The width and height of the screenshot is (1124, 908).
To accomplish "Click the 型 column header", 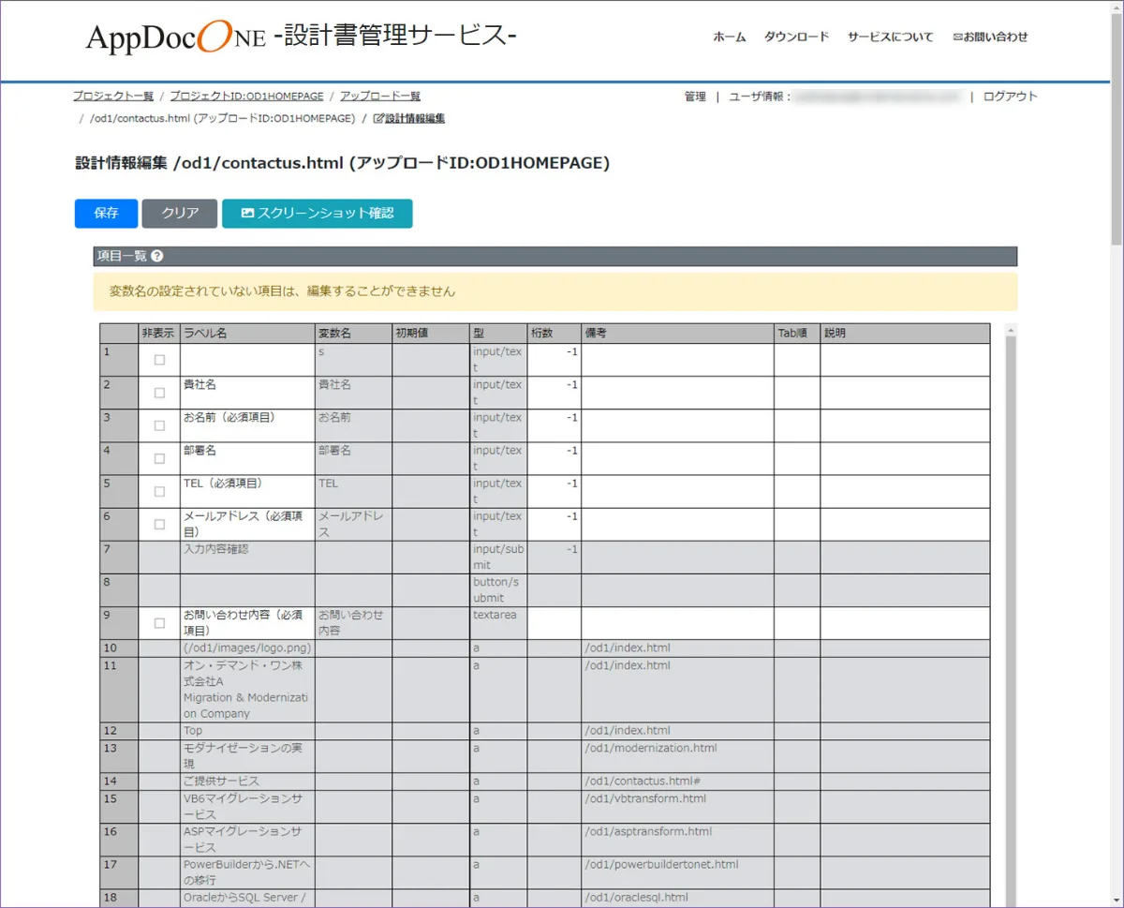I will (498, 334).
